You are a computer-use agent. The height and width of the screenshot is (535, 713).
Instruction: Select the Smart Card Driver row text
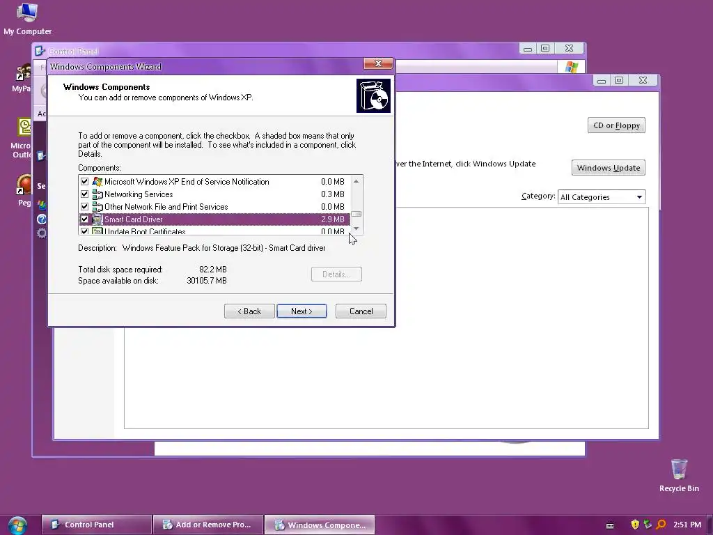point(133,219)
